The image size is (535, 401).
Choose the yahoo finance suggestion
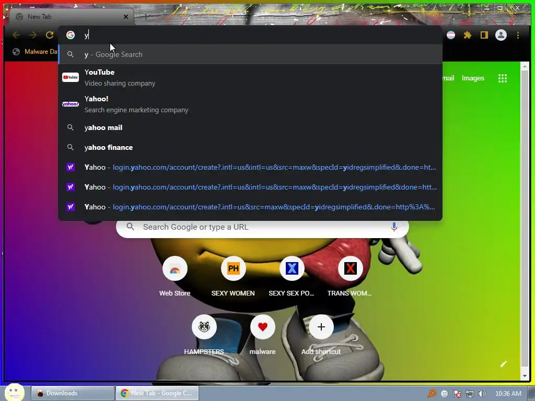(x=250, y=147)
